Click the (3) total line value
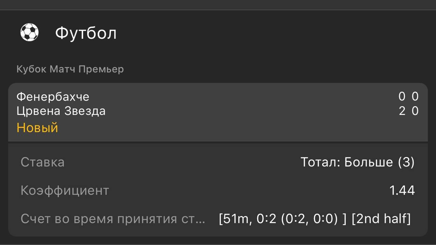Image resolution: width=436 pixels, height=245 pixels. pos(406,162)
